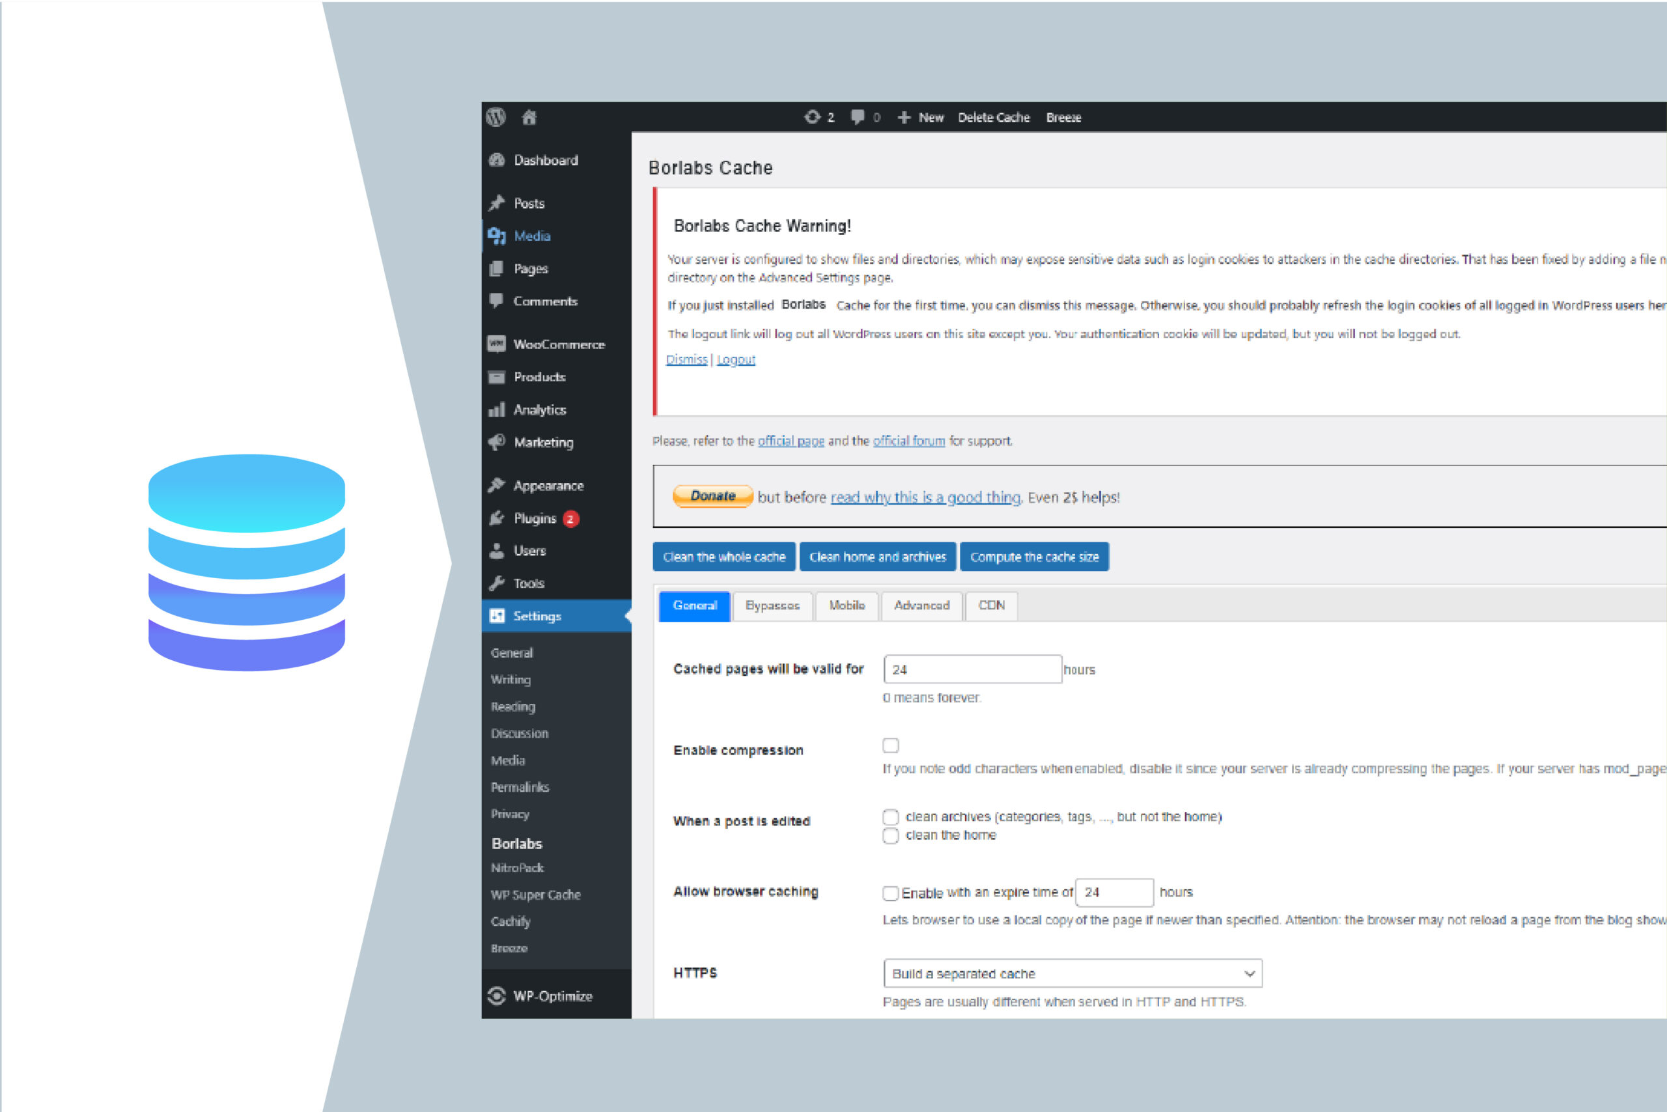This screenshot has width=1667, height=1112.
Task: Click the Tools wrench icon
Action: (x=497, y=583)
